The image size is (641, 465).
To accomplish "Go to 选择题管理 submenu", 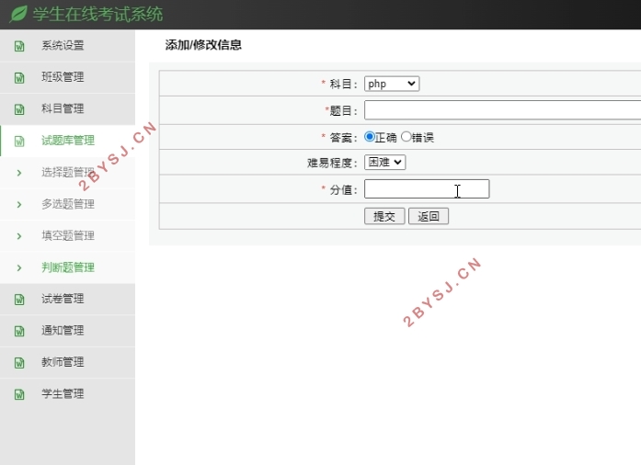I will 67,173.
